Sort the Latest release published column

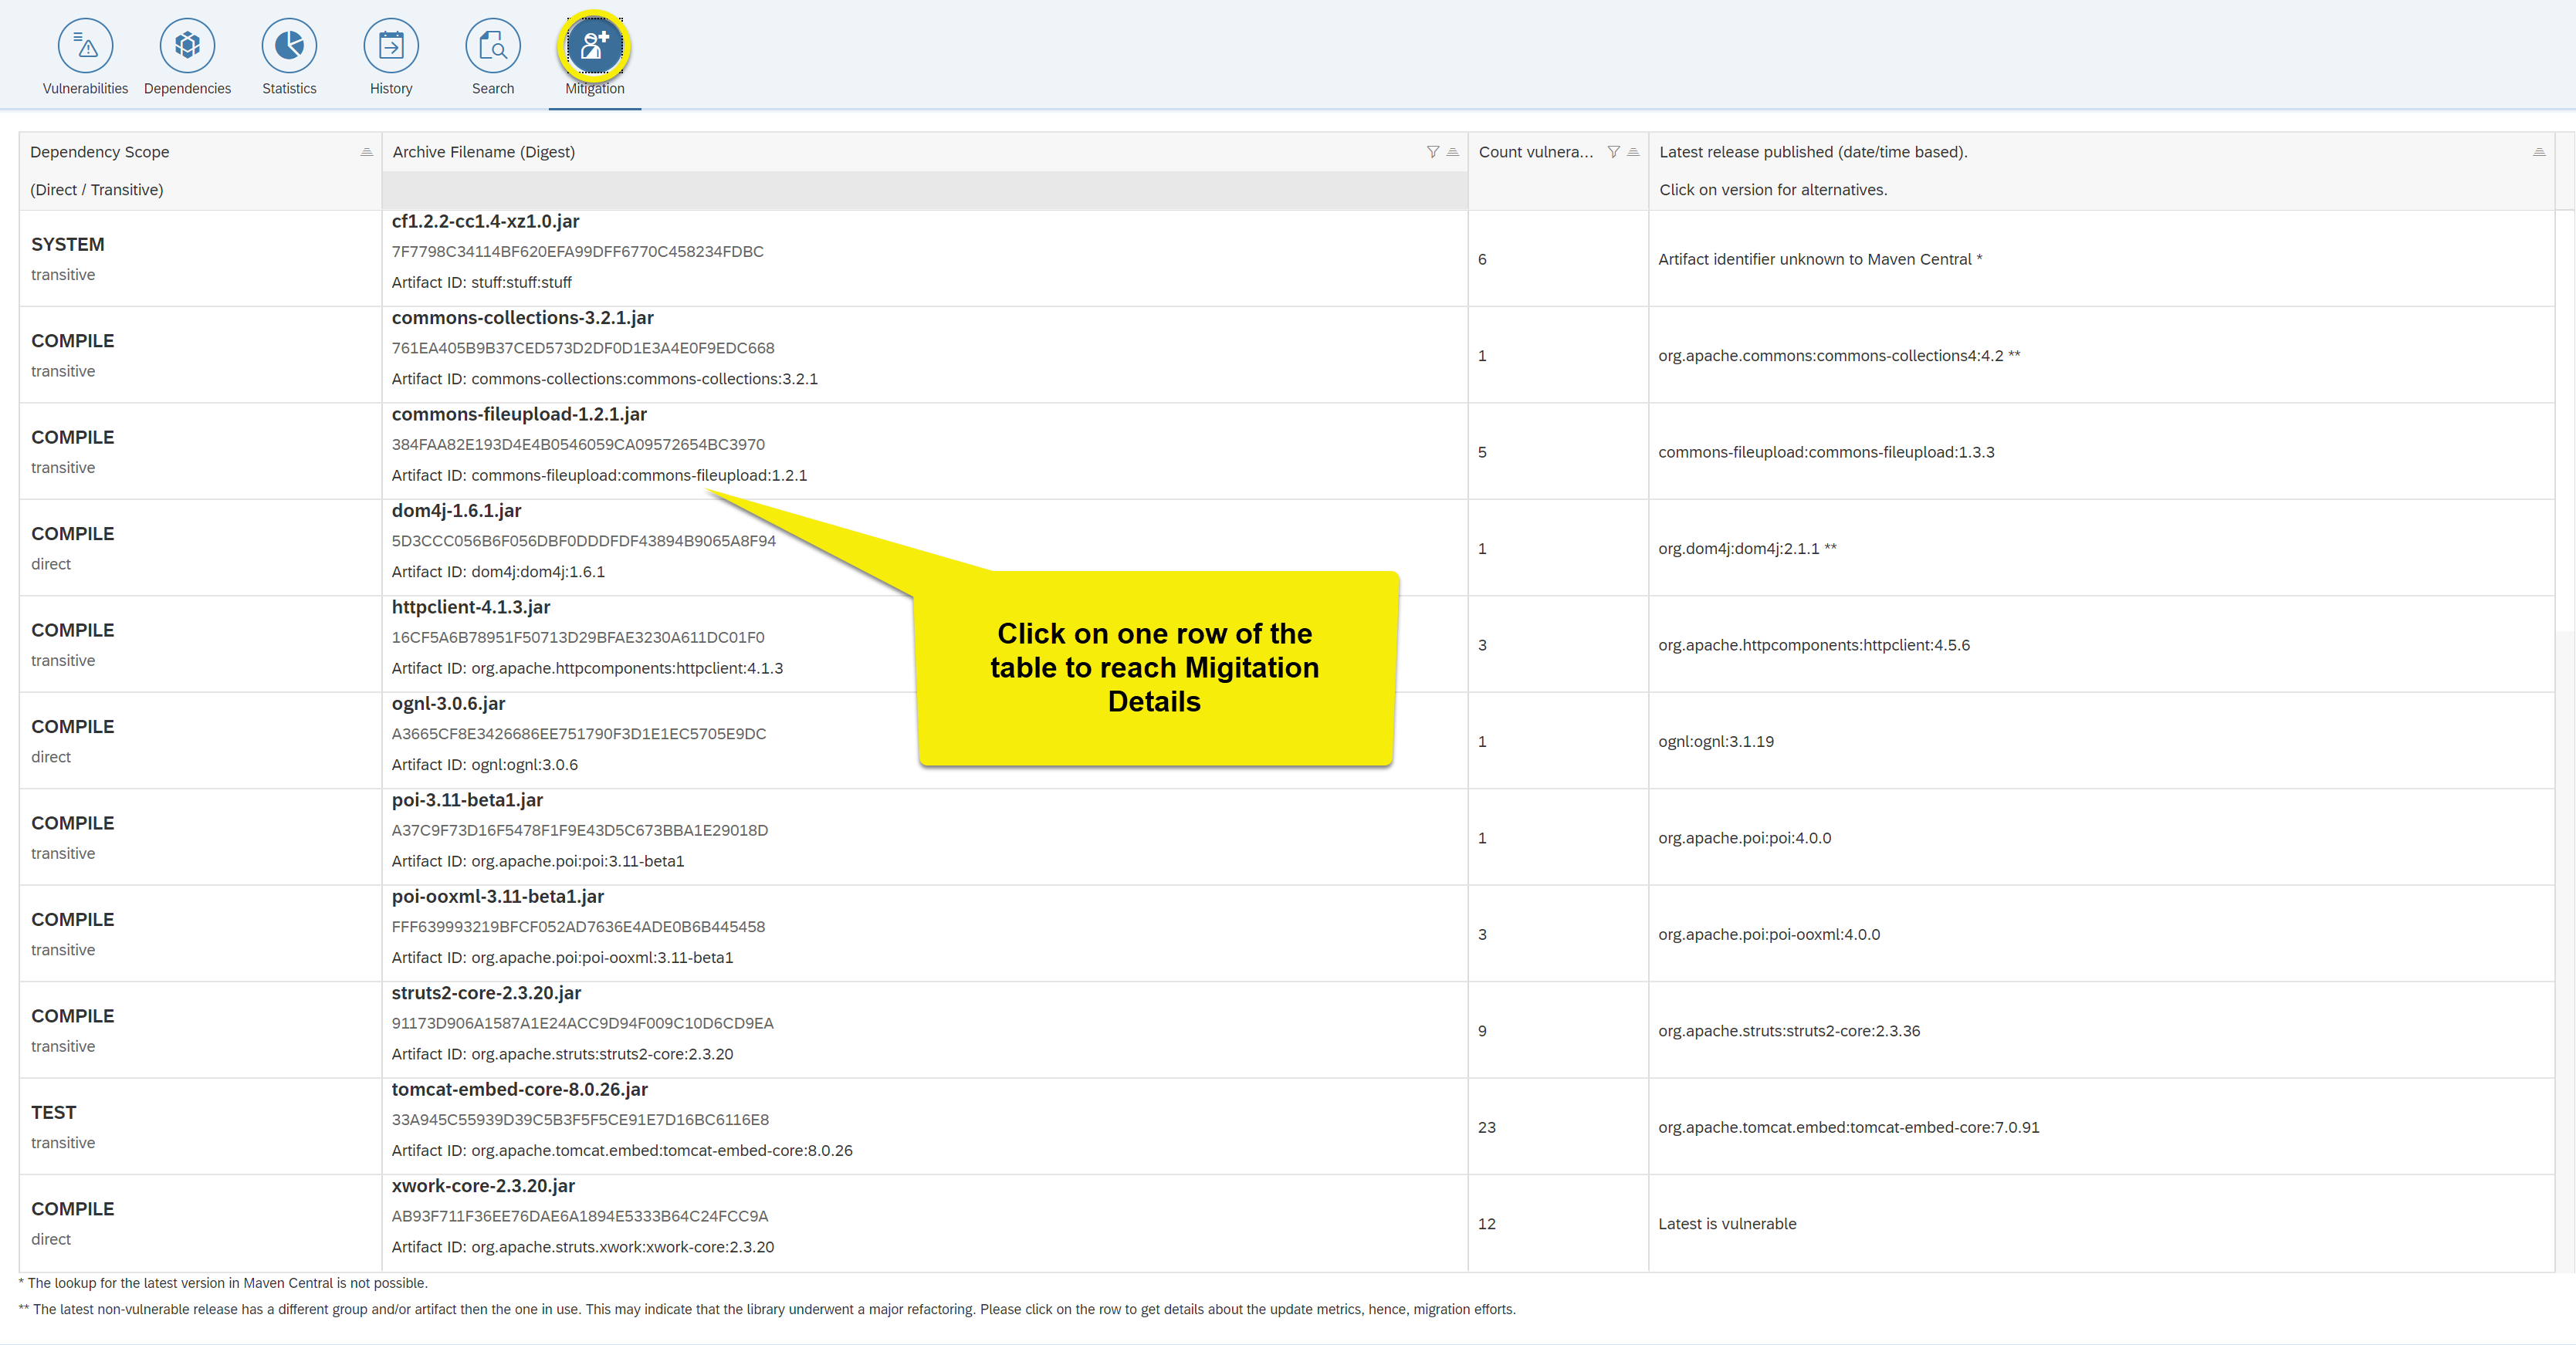[x=2538, y=152]
